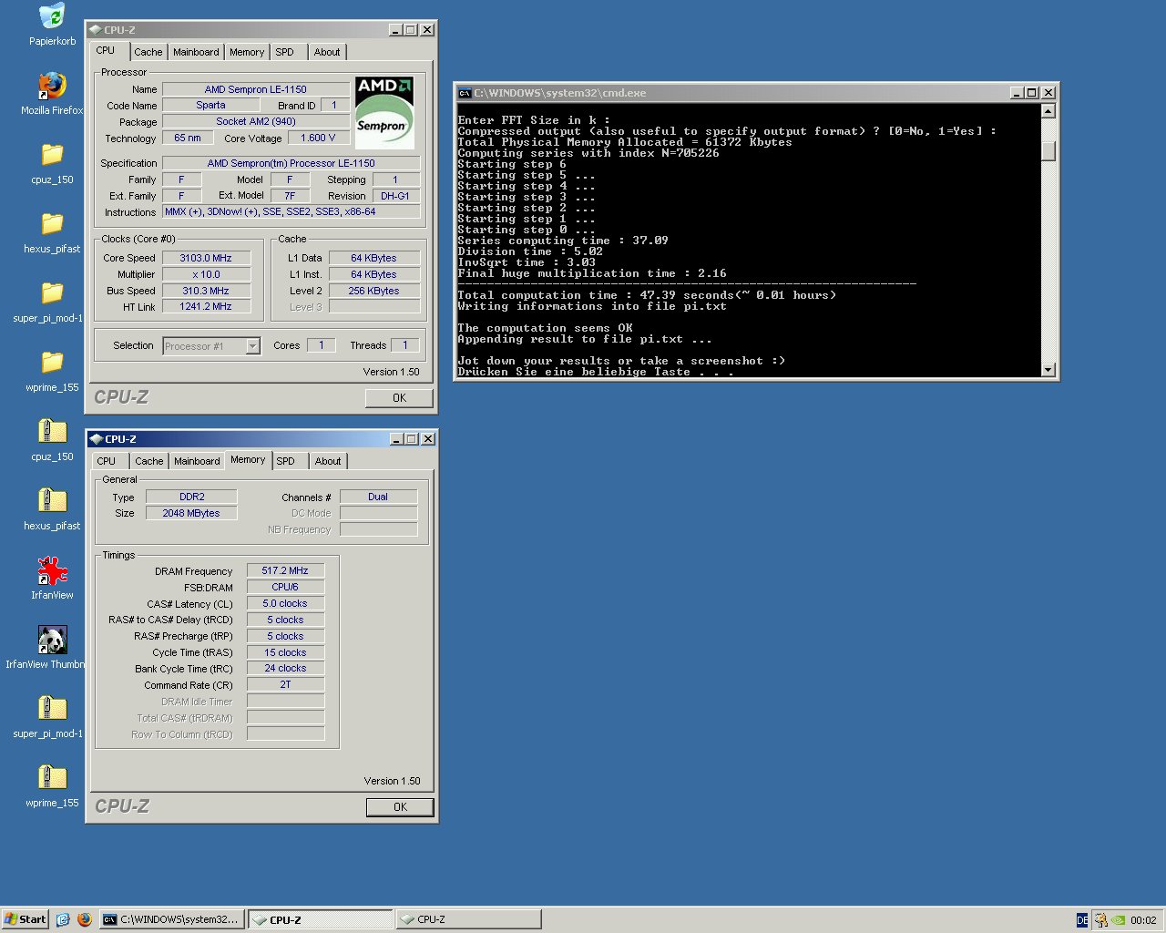This screenshot has height=933, width=1166.
Task: Select the hexus_pifast folder icon
Action: coord(52,224)
